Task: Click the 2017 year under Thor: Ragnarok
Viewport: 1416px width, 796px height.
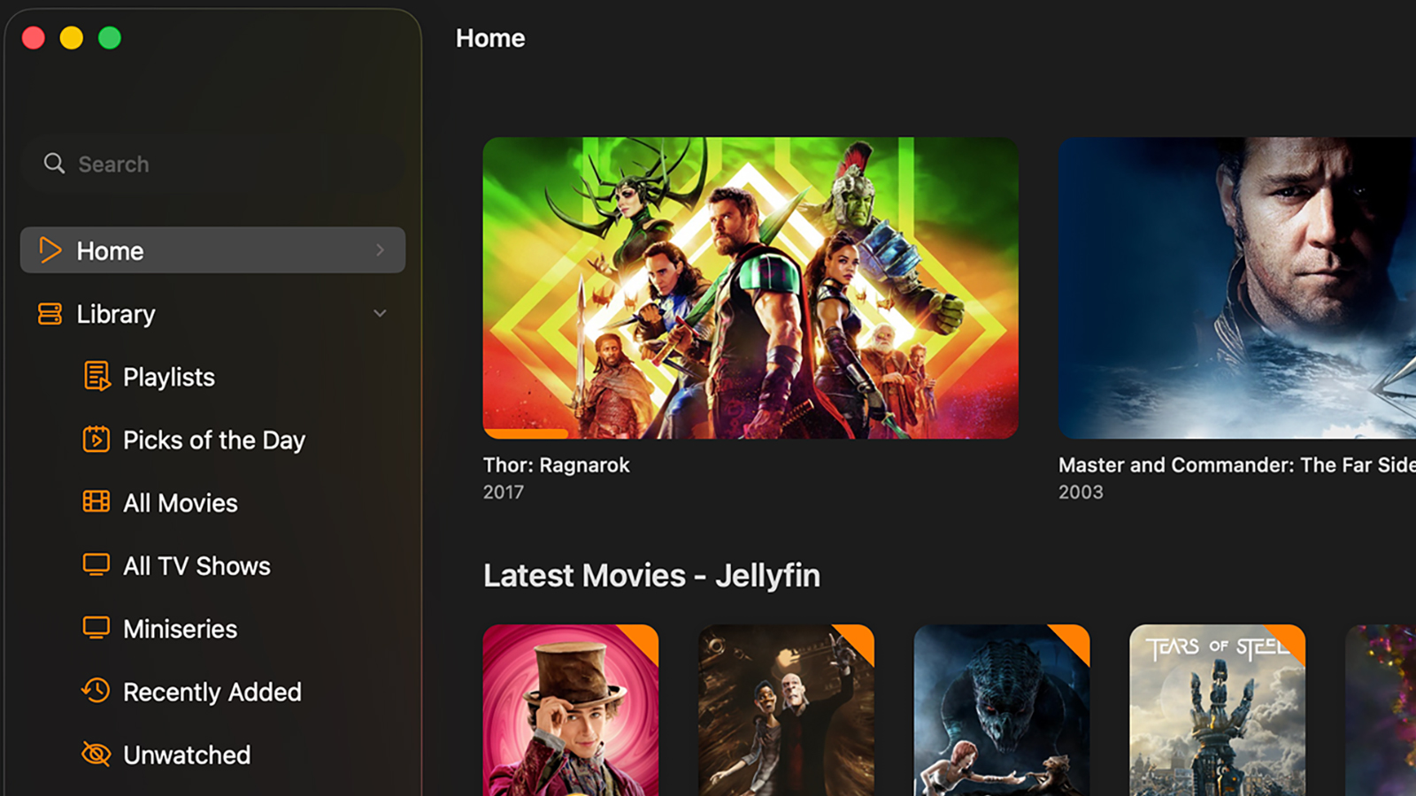Action: click(504, 492)
